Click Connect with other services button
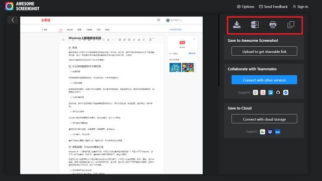Screen dimensions: 322x181 click(264, 80)
